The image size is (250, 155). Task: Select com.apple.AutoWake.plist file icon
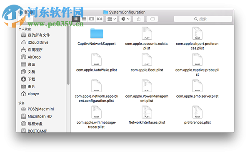(x=97, y=59)
